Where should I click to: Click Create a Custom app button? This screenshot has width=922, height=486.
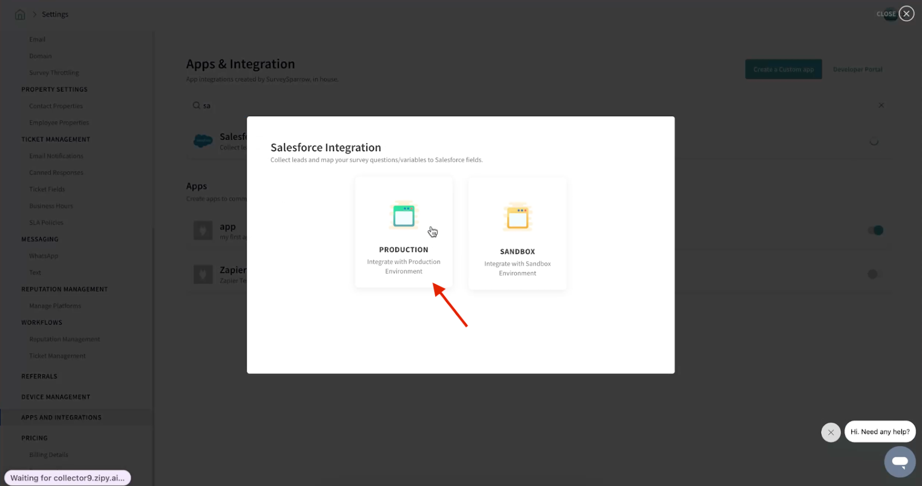point(783,70)
